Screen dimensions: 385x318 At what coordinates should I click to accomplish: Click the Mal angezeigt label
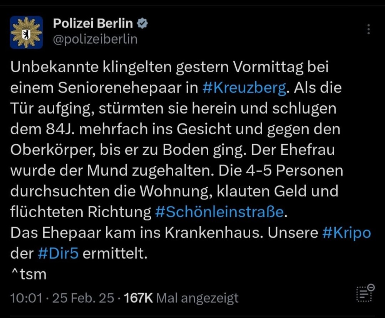(197, 298)
